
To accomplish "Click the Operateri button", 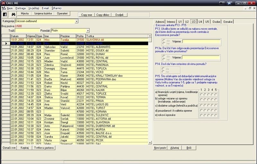I will coord(62,13).
